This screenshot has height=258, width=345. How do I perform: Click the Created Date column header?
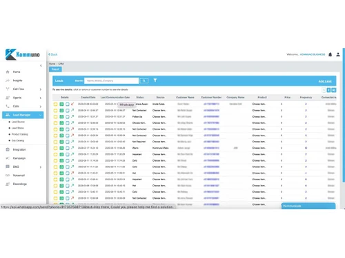[88, 98]
